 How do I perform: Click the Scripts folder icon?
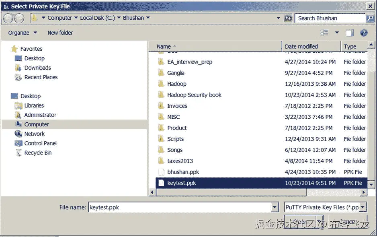[161, 139]
